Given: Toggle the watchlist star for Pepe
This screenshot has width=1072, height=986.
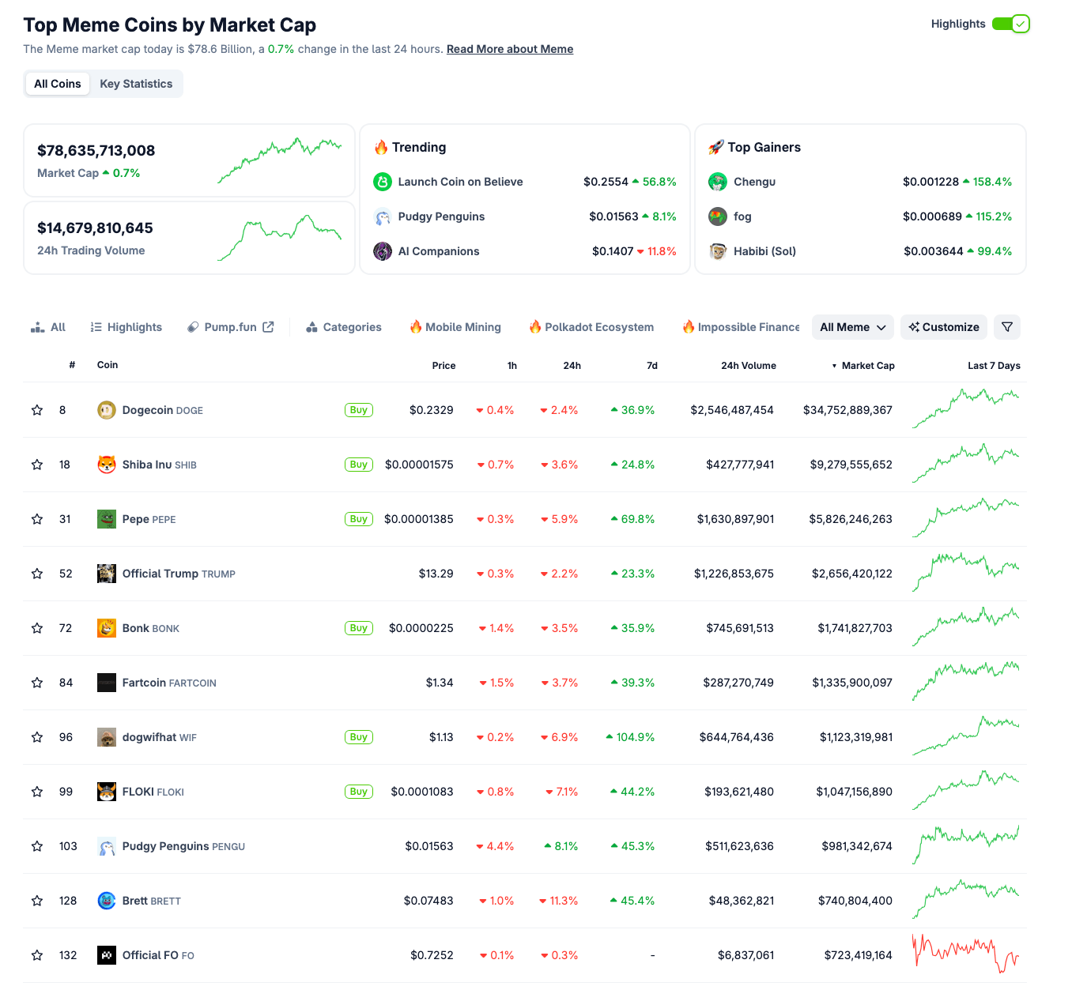Looking at the screenshot, I should [36, 519].
